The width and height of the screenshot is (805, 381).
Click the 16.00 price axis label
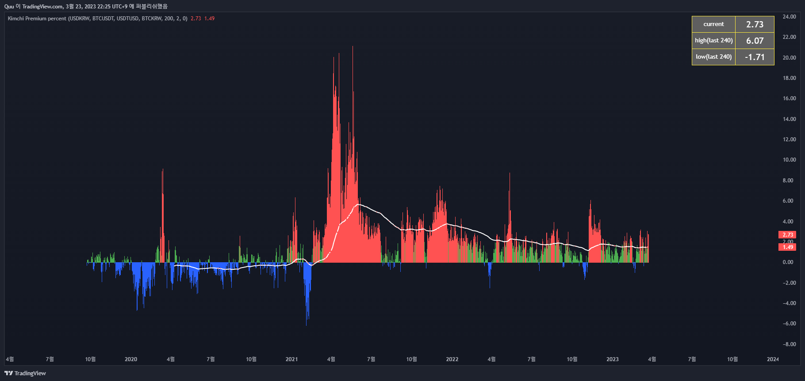pos(789,98)
